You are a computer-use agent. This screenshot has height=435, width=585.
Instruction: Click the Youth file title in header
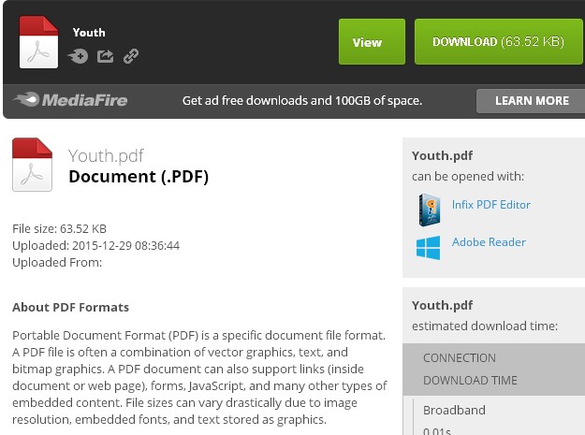click(x=89, y=33)
